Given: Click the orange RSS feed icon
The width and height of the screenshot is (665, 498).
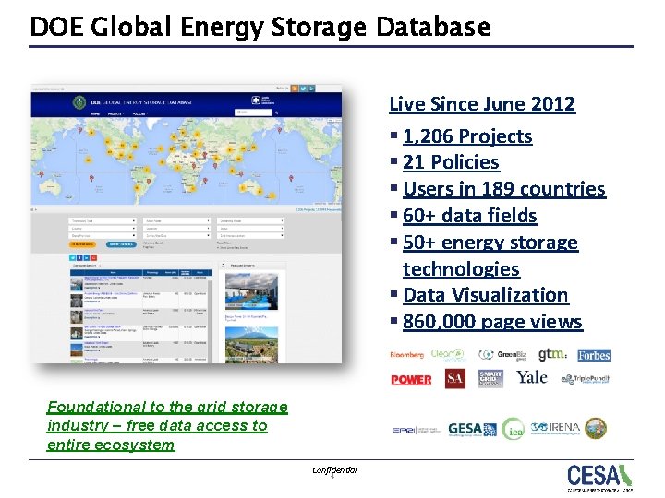Looking at the screenshot, I should 294,89.
